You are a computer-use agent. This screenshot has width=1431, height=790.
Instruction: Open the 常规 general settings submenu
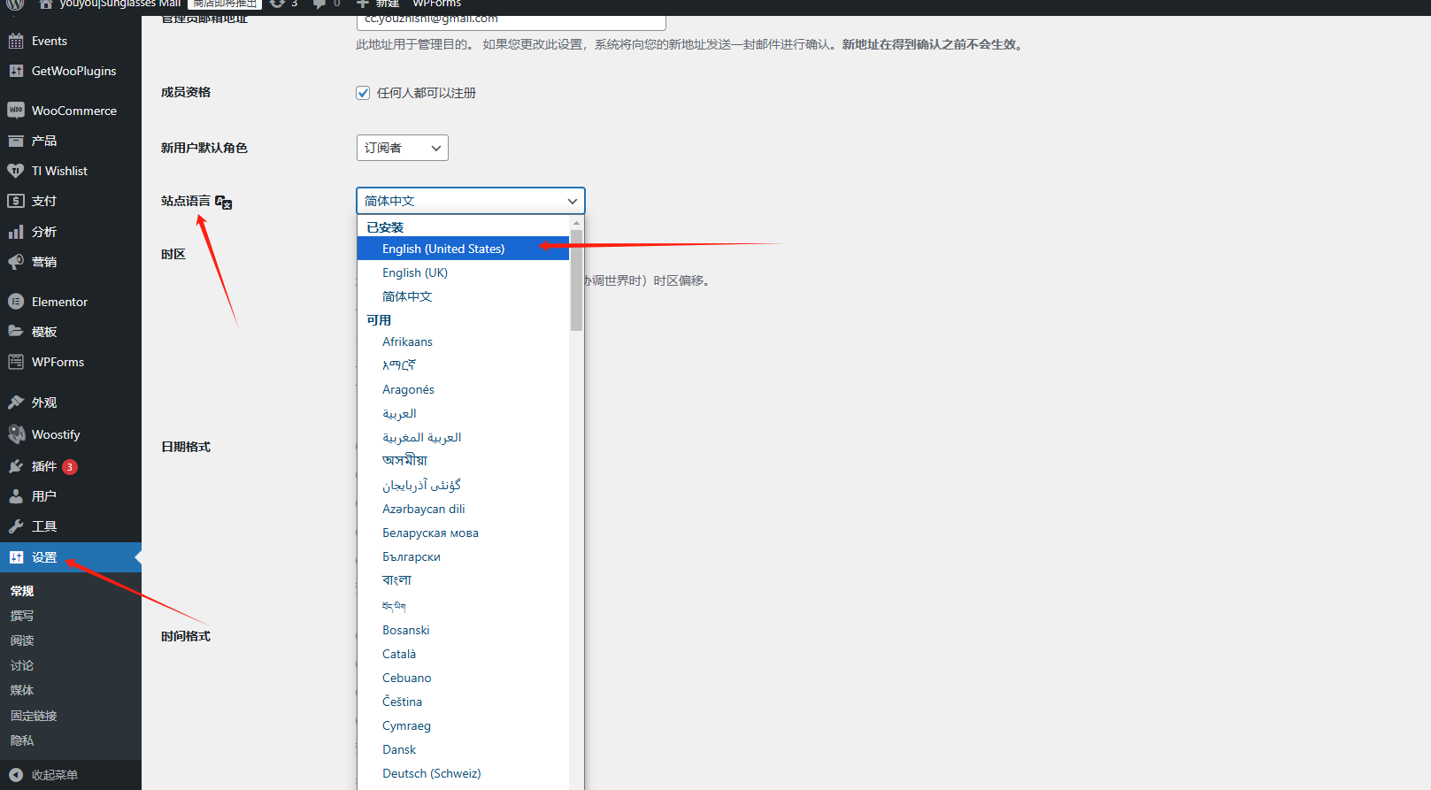(22, 591)
